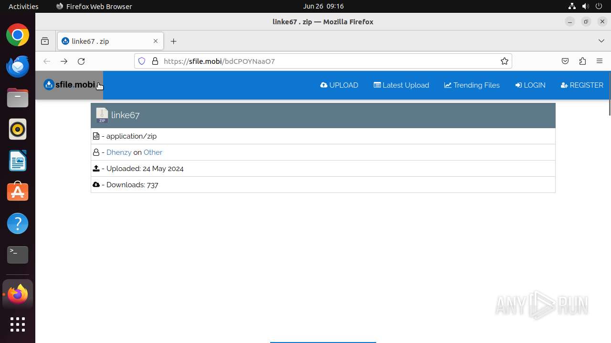Show applications grid
The width and height of the screenshot is (611, 343).
18,324
